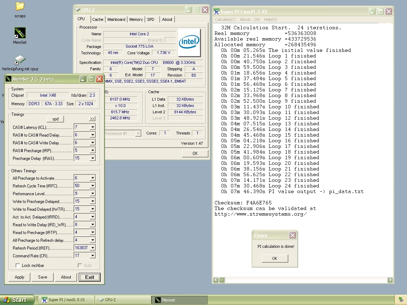
Task: Switch to the Cache tab in CPU-Z
Action: coord(98,19)
